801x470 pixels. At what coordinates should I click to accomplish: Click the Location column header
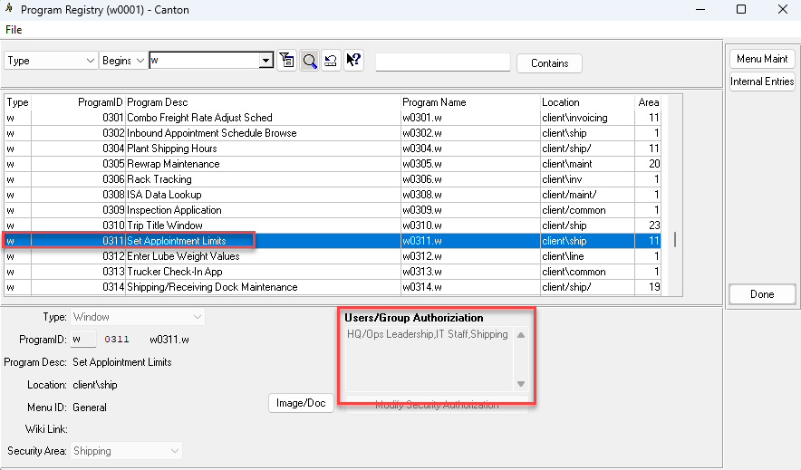pyautogui.click(x=587, y=102)
